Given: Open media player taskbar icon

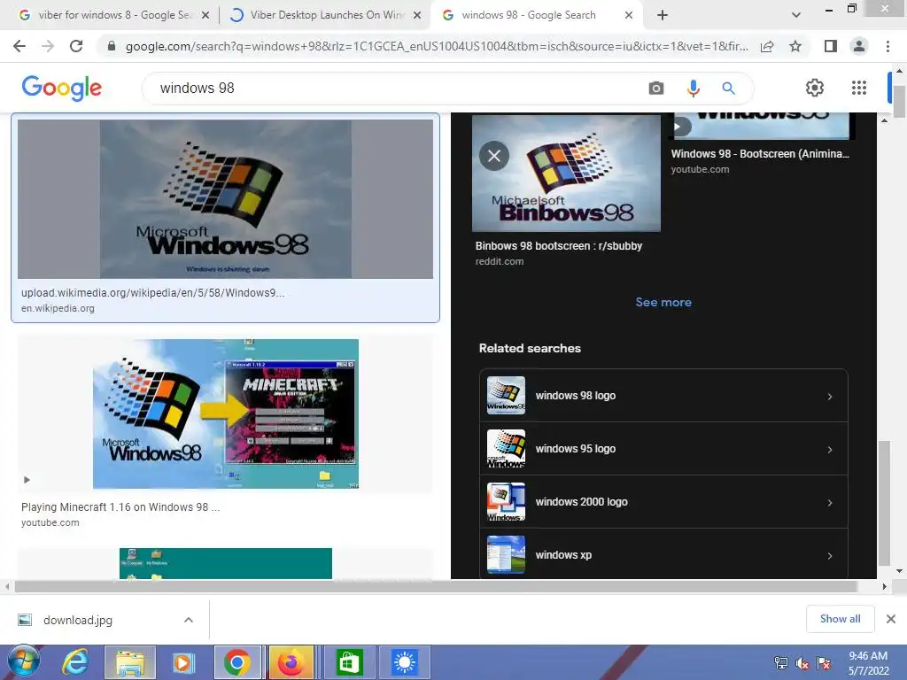Looking at the screenshot, I should point(182,662).
